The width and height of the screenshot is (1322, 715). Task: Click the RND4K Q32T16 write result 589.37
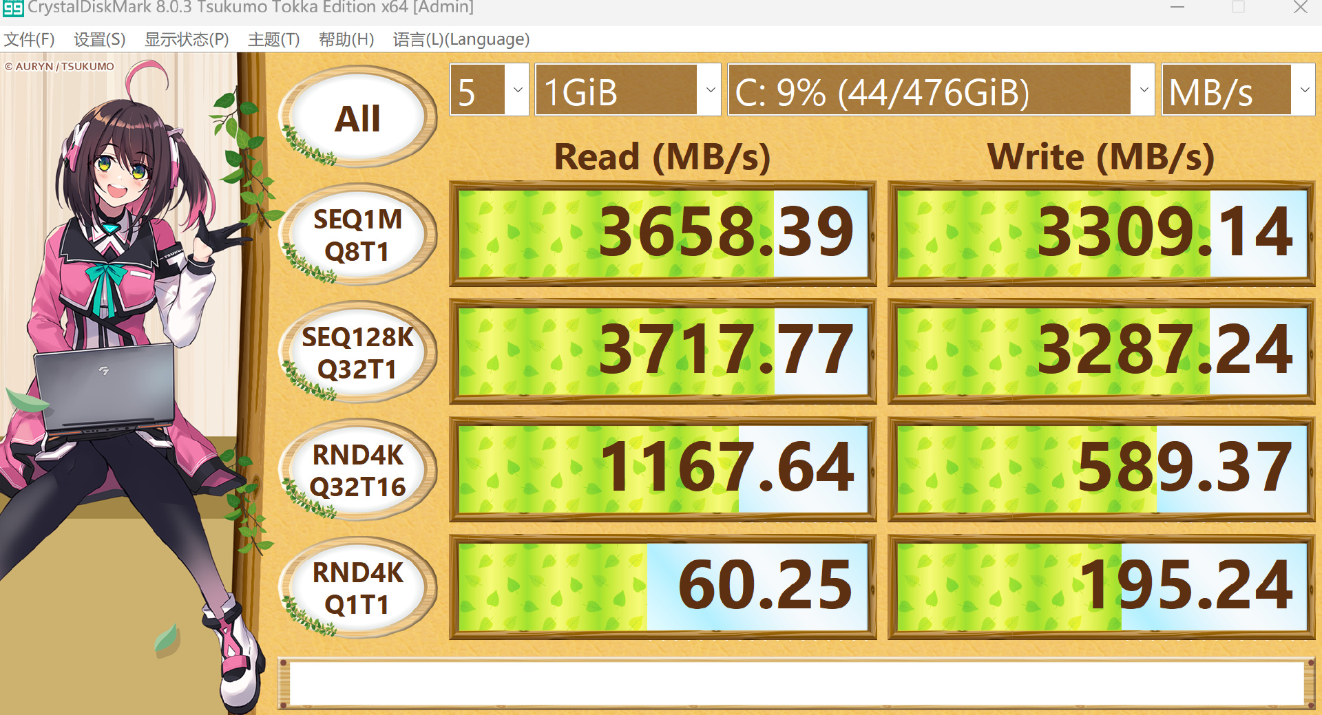1102,469
